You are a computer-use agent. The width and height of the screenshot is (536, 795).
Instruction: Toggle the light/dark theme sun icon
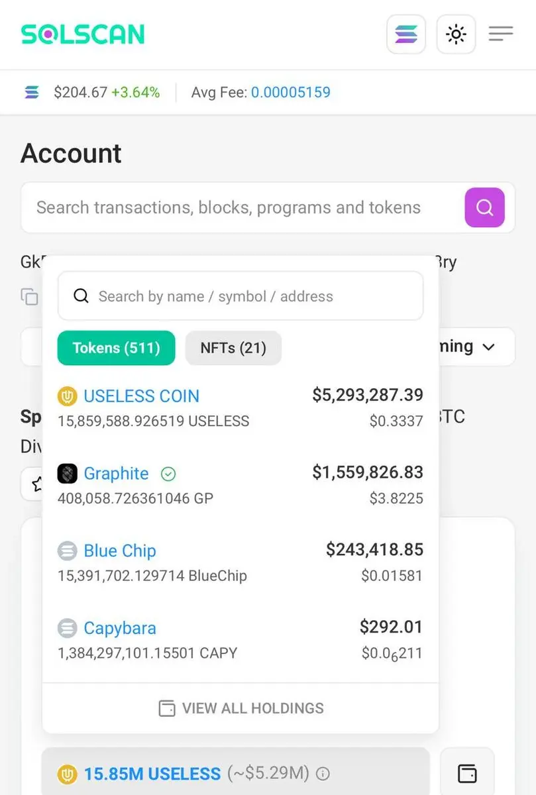click(456, 34)
